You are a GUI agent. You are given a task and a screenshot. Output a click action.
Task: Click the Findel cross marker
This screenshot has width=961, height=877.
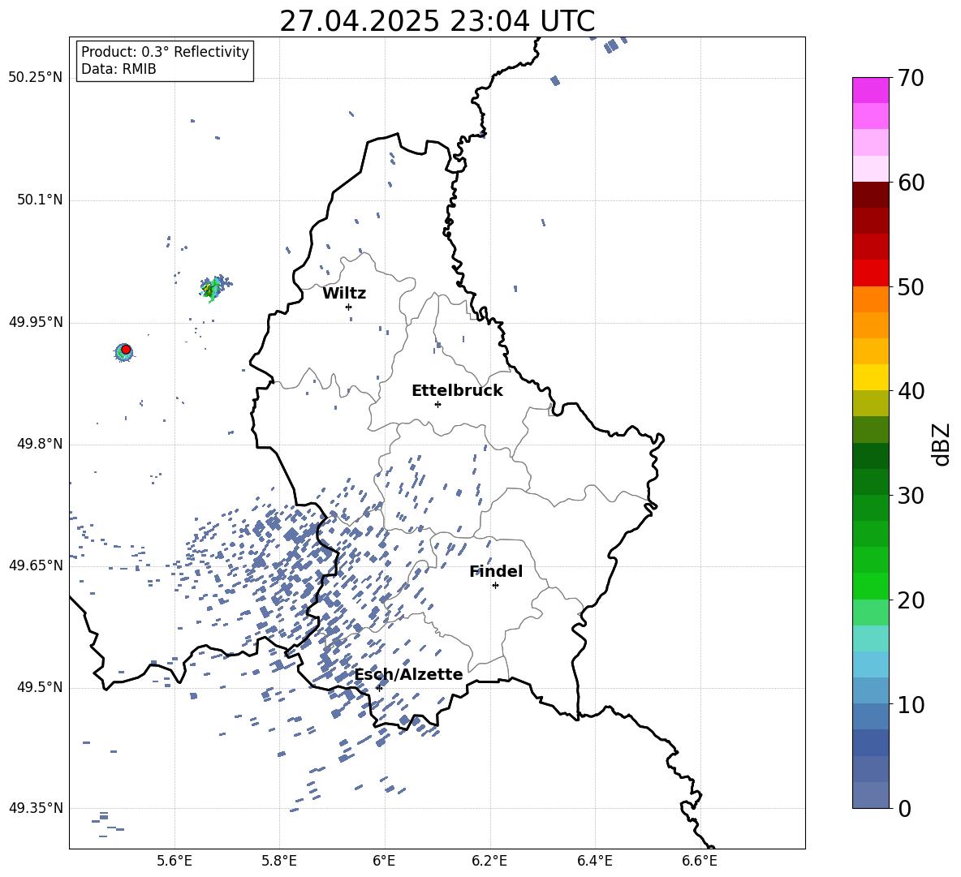(495, 586)
